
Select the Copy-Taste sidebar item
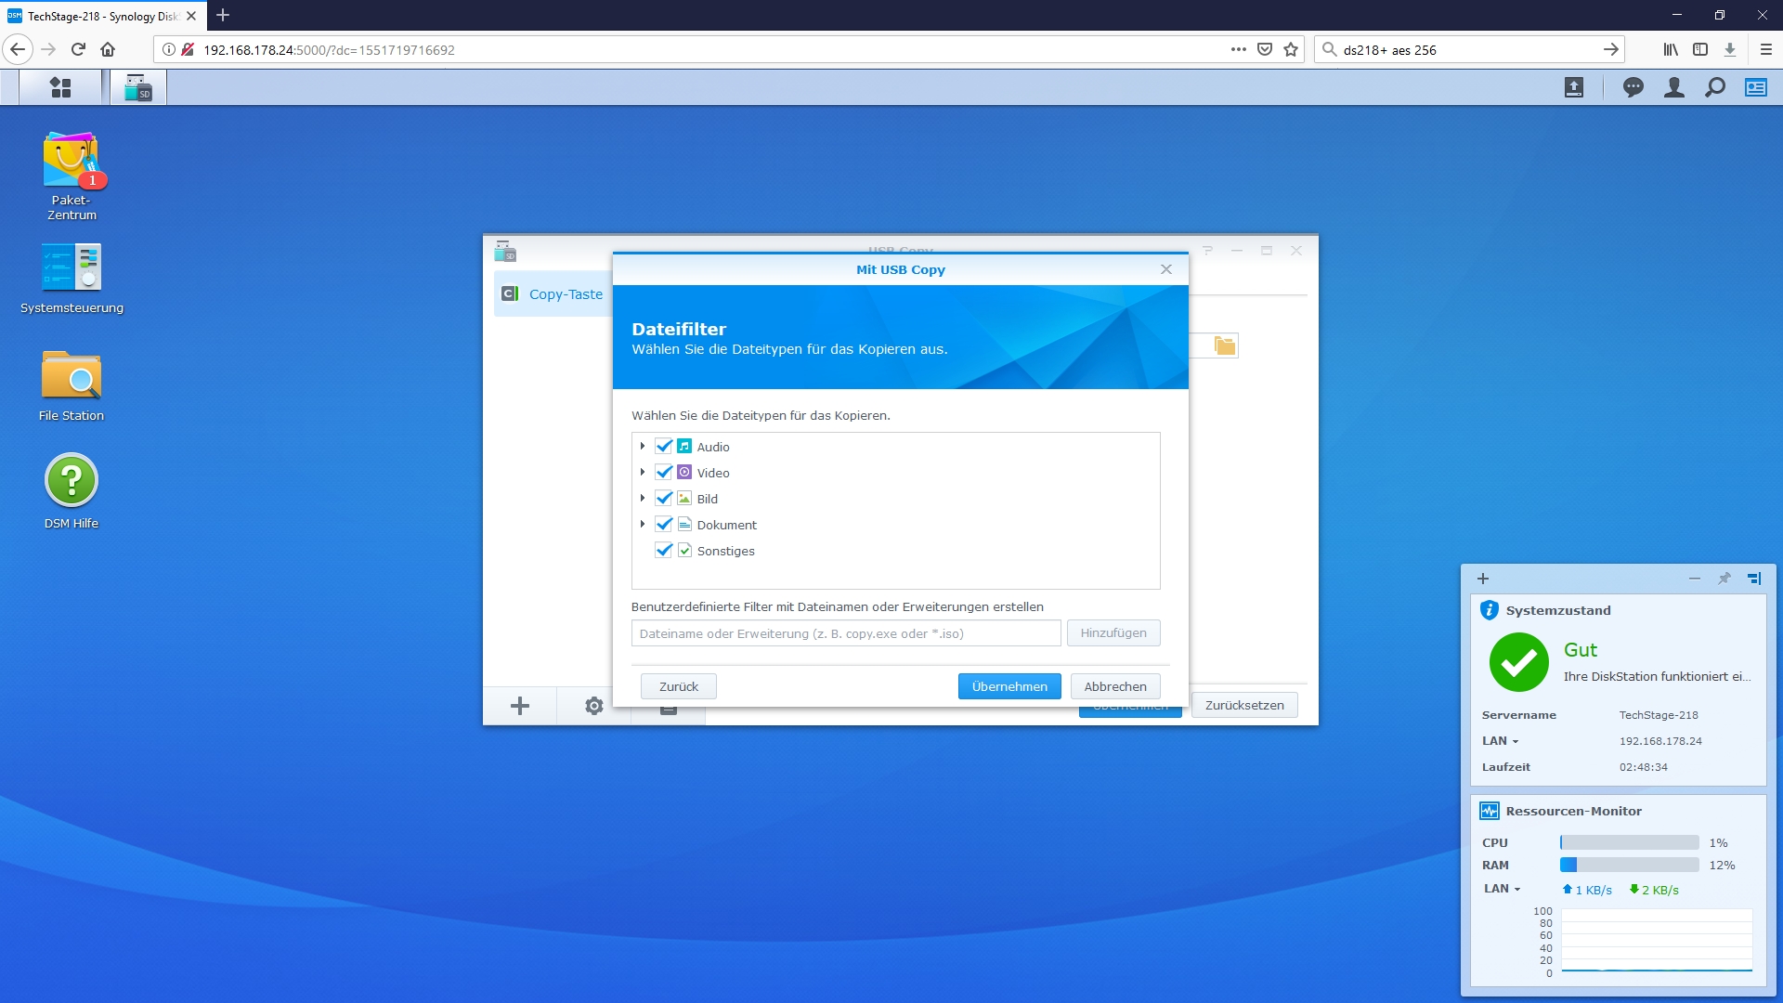click(565, 294)
